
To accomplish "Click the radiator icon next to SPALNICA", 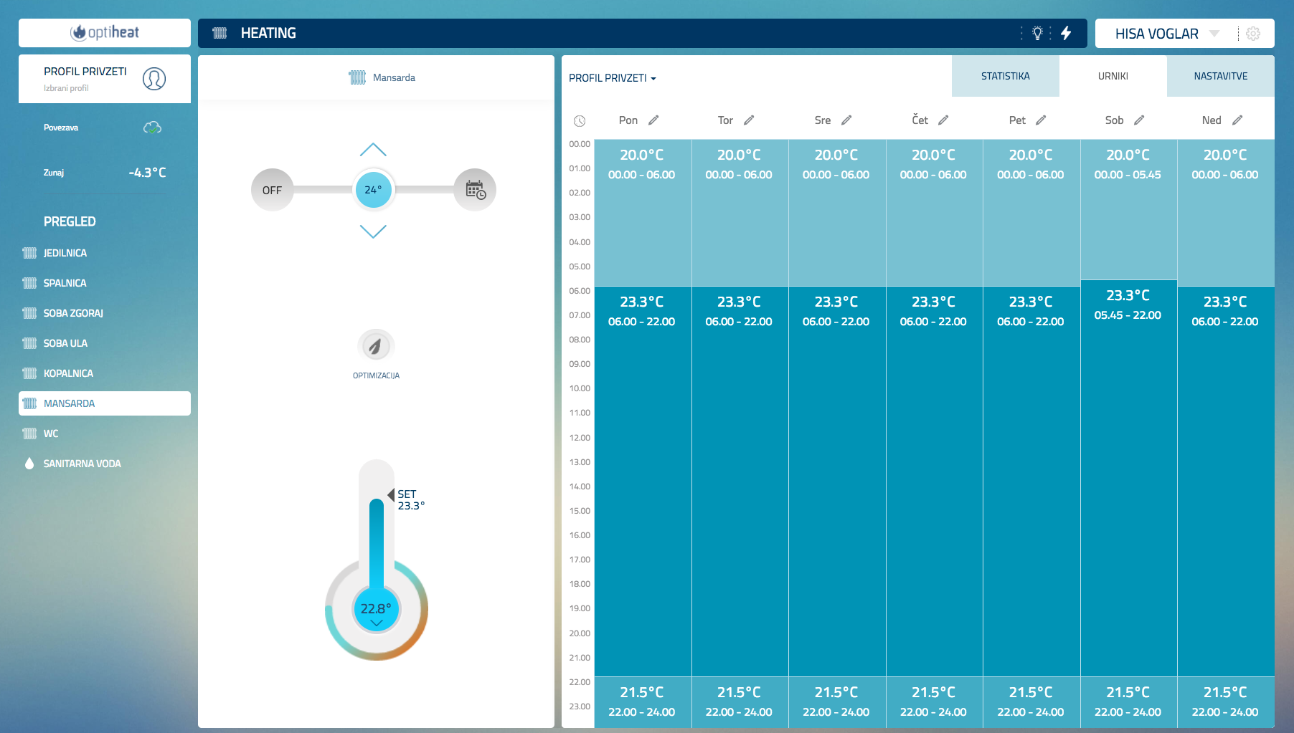I will (x=29, y=283).
